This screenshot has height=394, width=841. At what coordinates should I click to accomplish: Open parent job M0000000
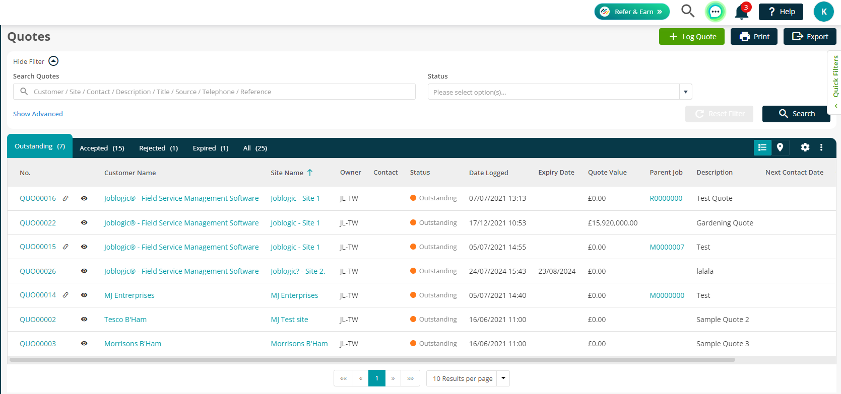pos(667,295)
